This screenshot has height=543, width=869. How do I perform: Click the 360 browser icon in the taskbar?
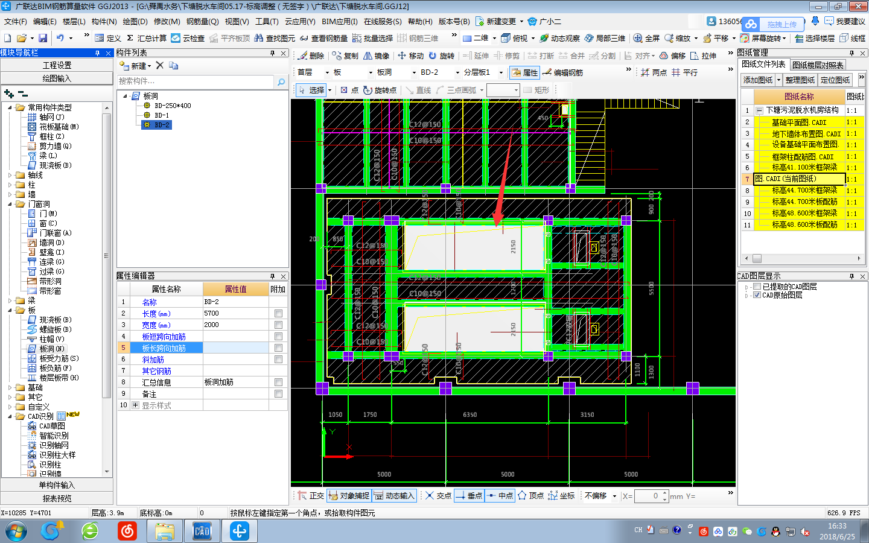(90, 531)
